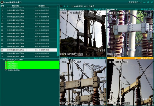Click the alarm bell icon in 设备全景 pane
This screenshot has height=106, width=154.
(95, 9)
